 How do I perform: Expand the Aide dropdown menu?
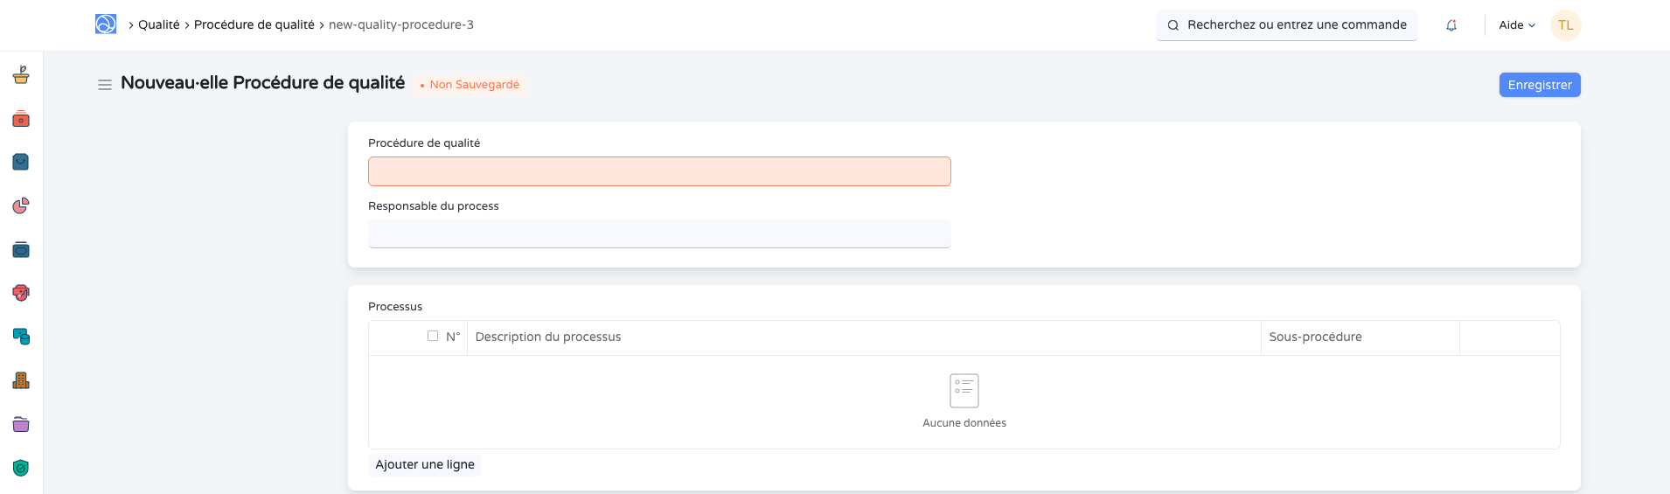pos(1517,25)
